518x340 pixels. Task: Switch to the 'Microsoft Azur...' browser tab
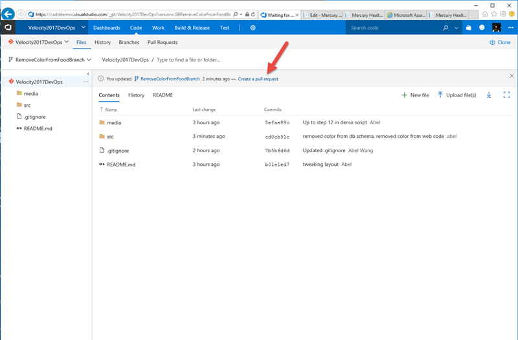point(407,15)
